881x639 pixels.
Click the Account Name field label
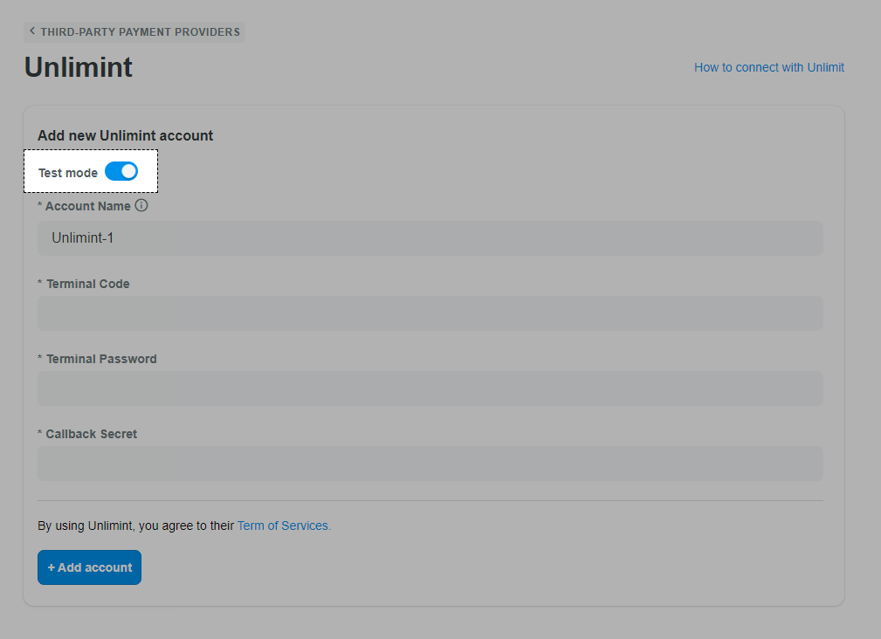(88, 206)
